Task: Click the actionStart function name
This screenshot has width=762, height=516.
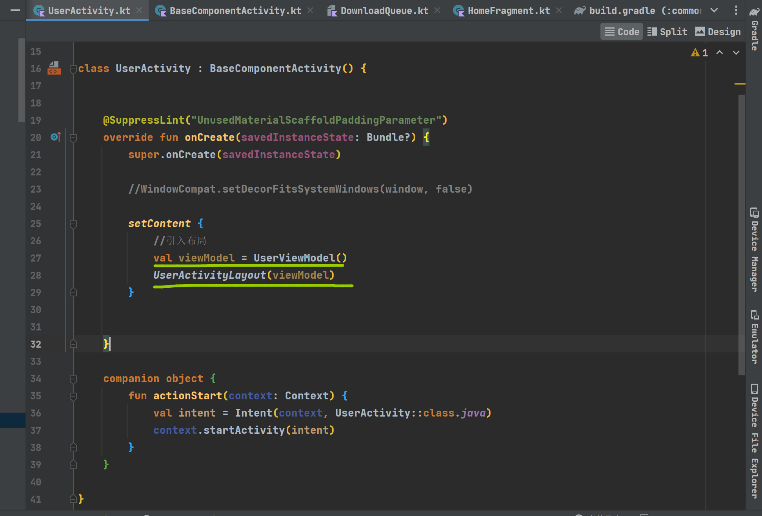Action: tap(187, 396)
